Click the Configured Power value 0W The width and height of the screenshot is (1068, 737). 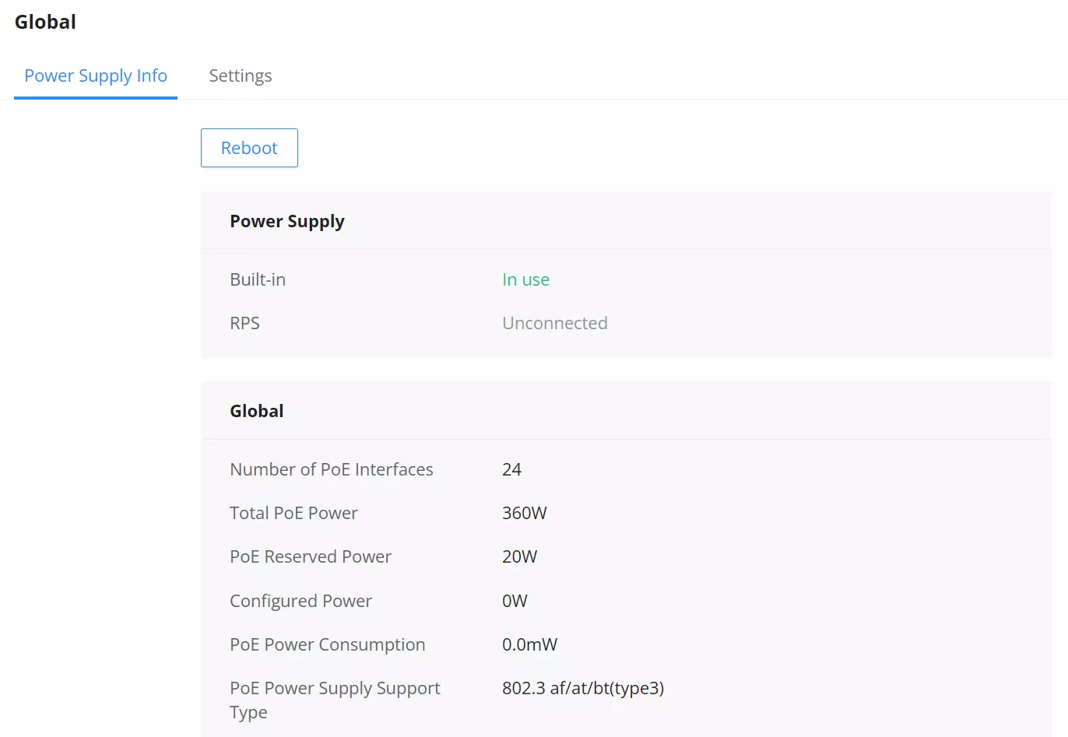tap(515, 601)
